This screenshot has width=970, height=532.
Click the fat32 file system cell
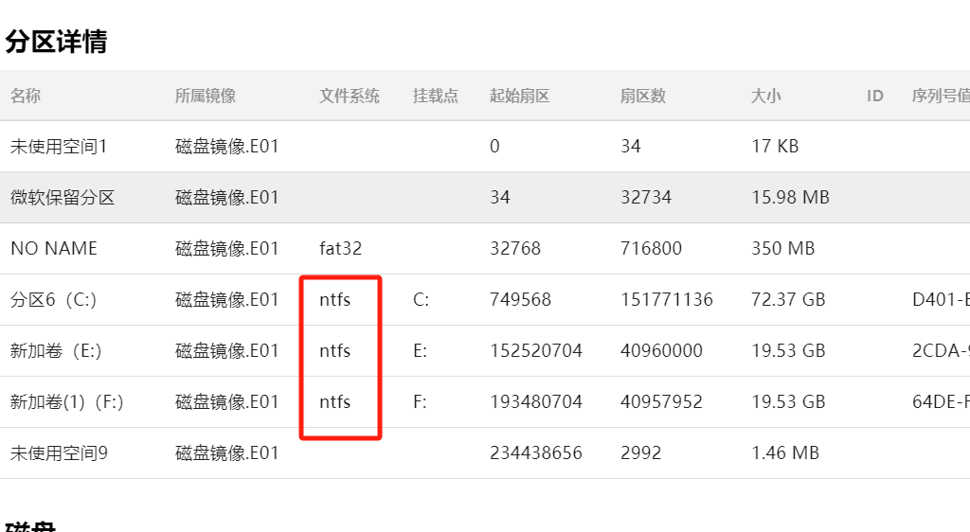click(x=340, y=248)
